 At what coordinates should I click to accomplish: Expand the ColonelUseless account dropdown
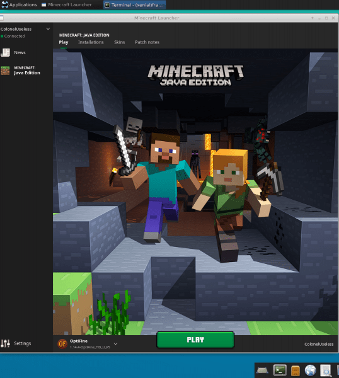pos(48,29)
